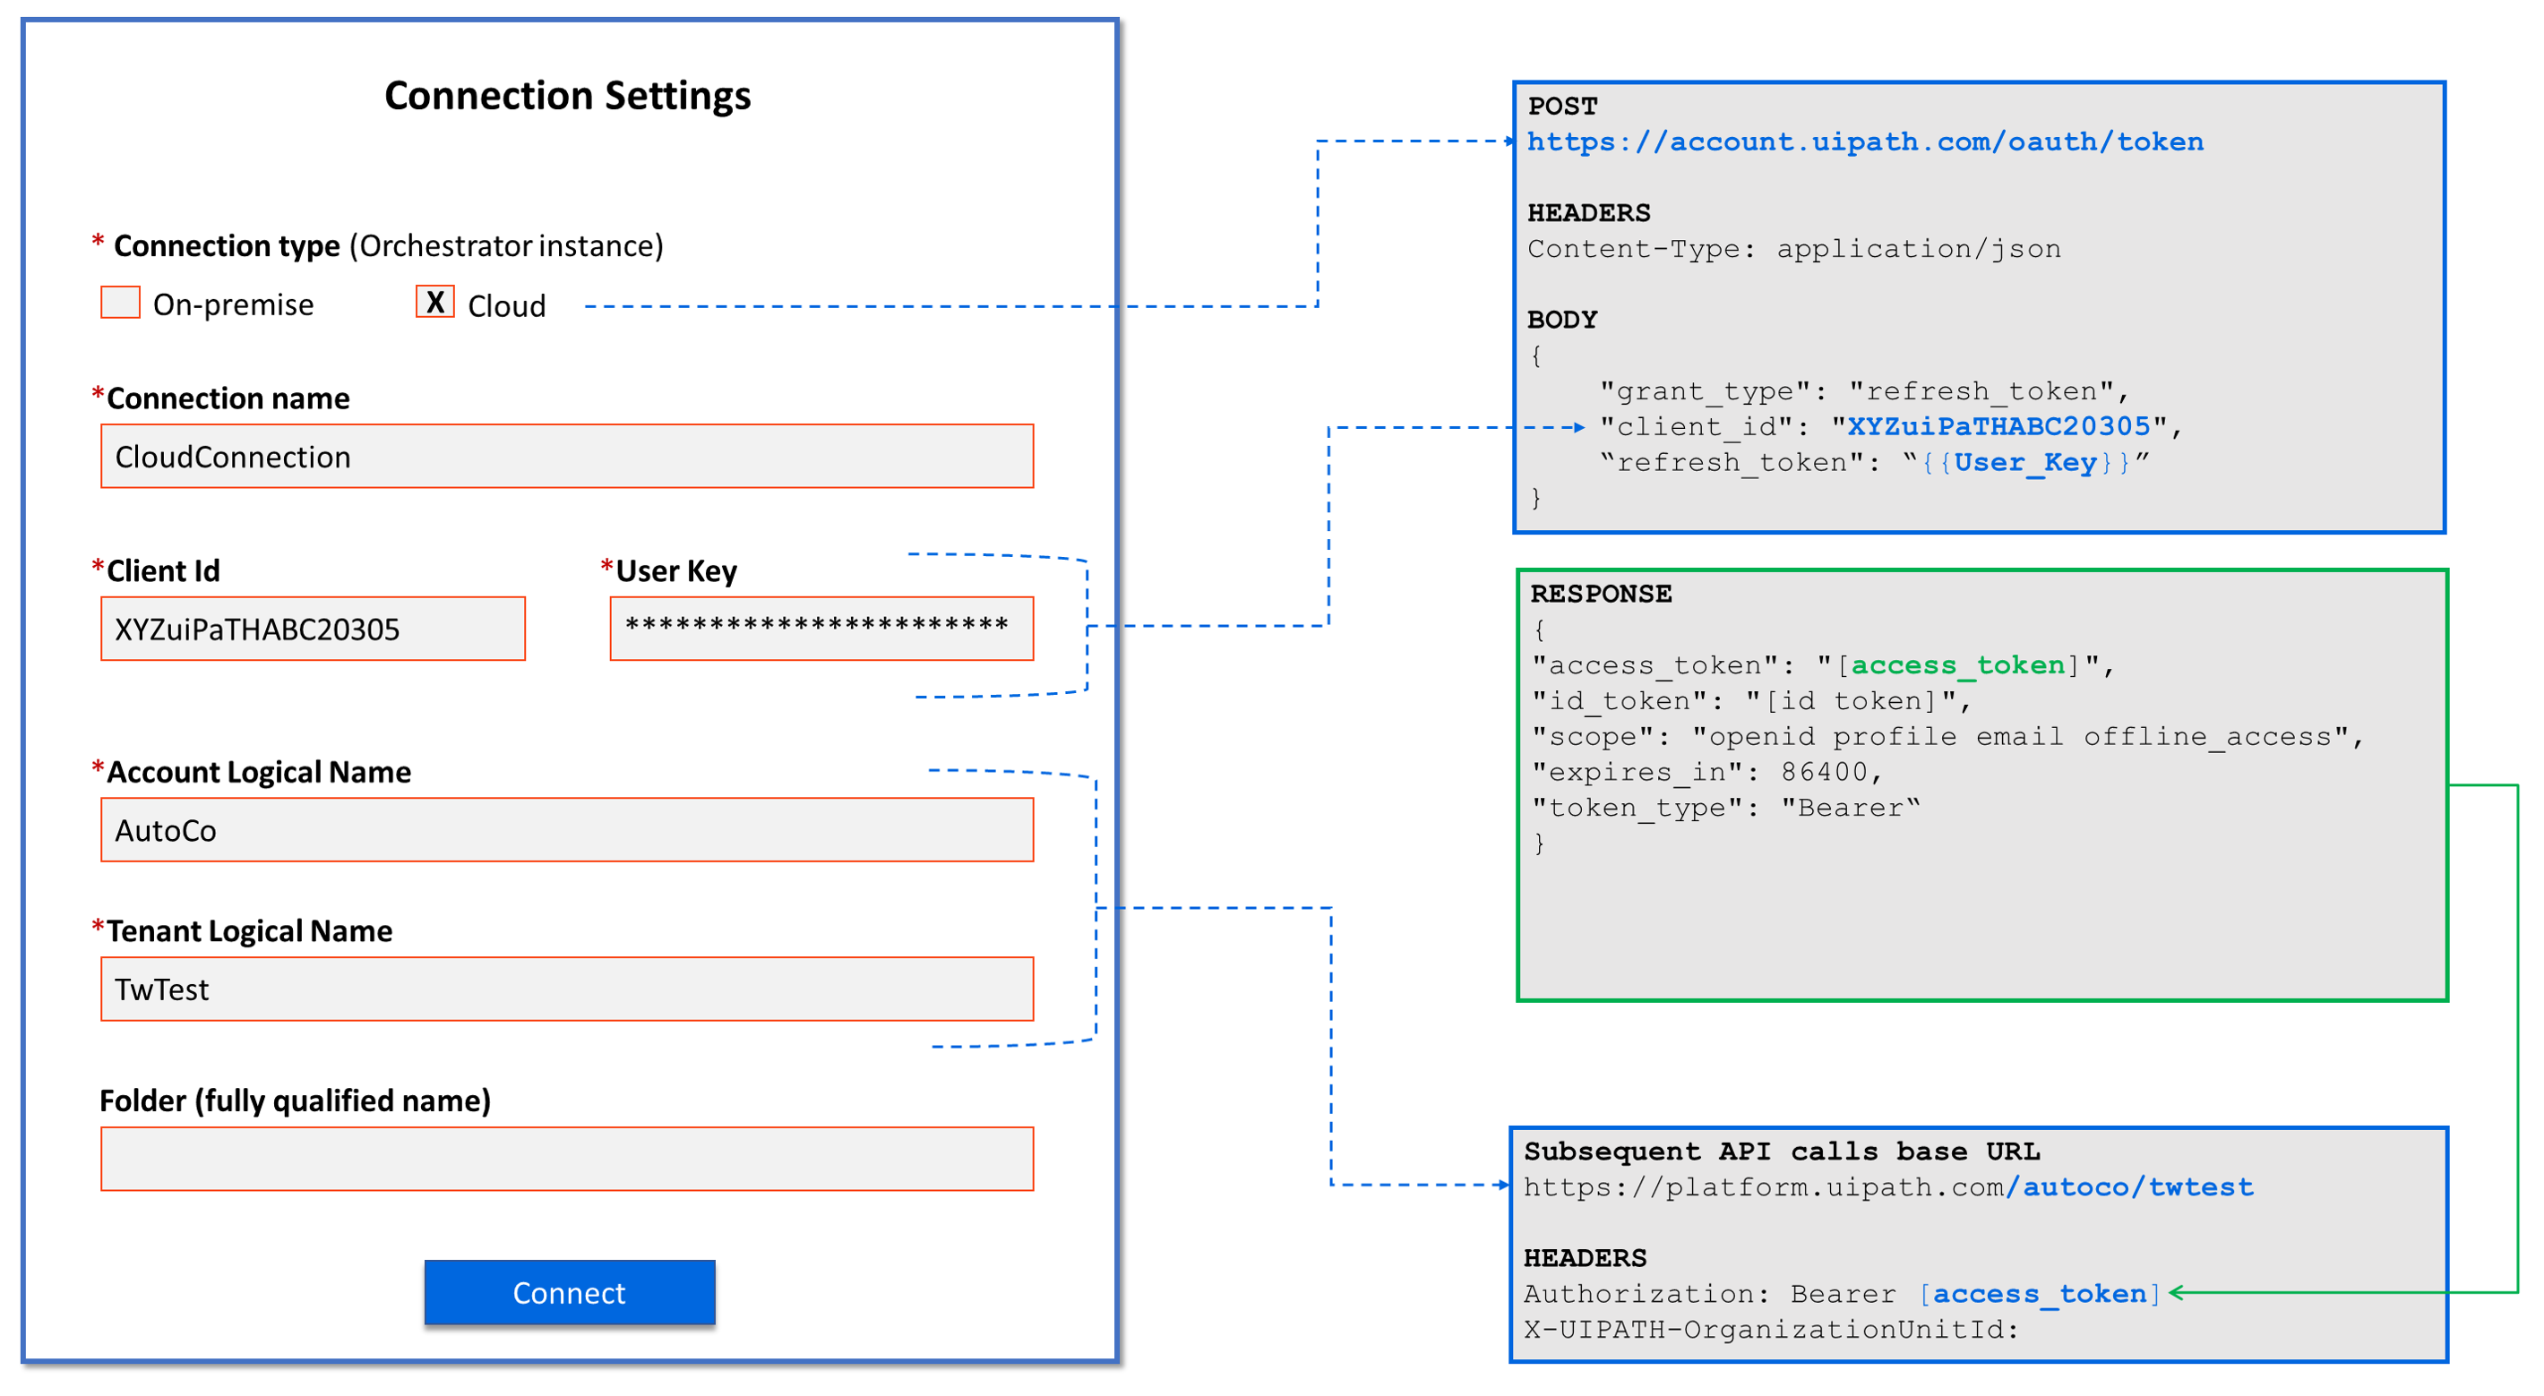This screenshot has width=2544, height=1396.
Task: Toggle the Cloud checkbox
Action: (x=434, y=302)
